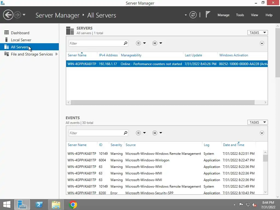Open the Manage menu
Viewport: 280px width, 210px height.
point(223,15)
